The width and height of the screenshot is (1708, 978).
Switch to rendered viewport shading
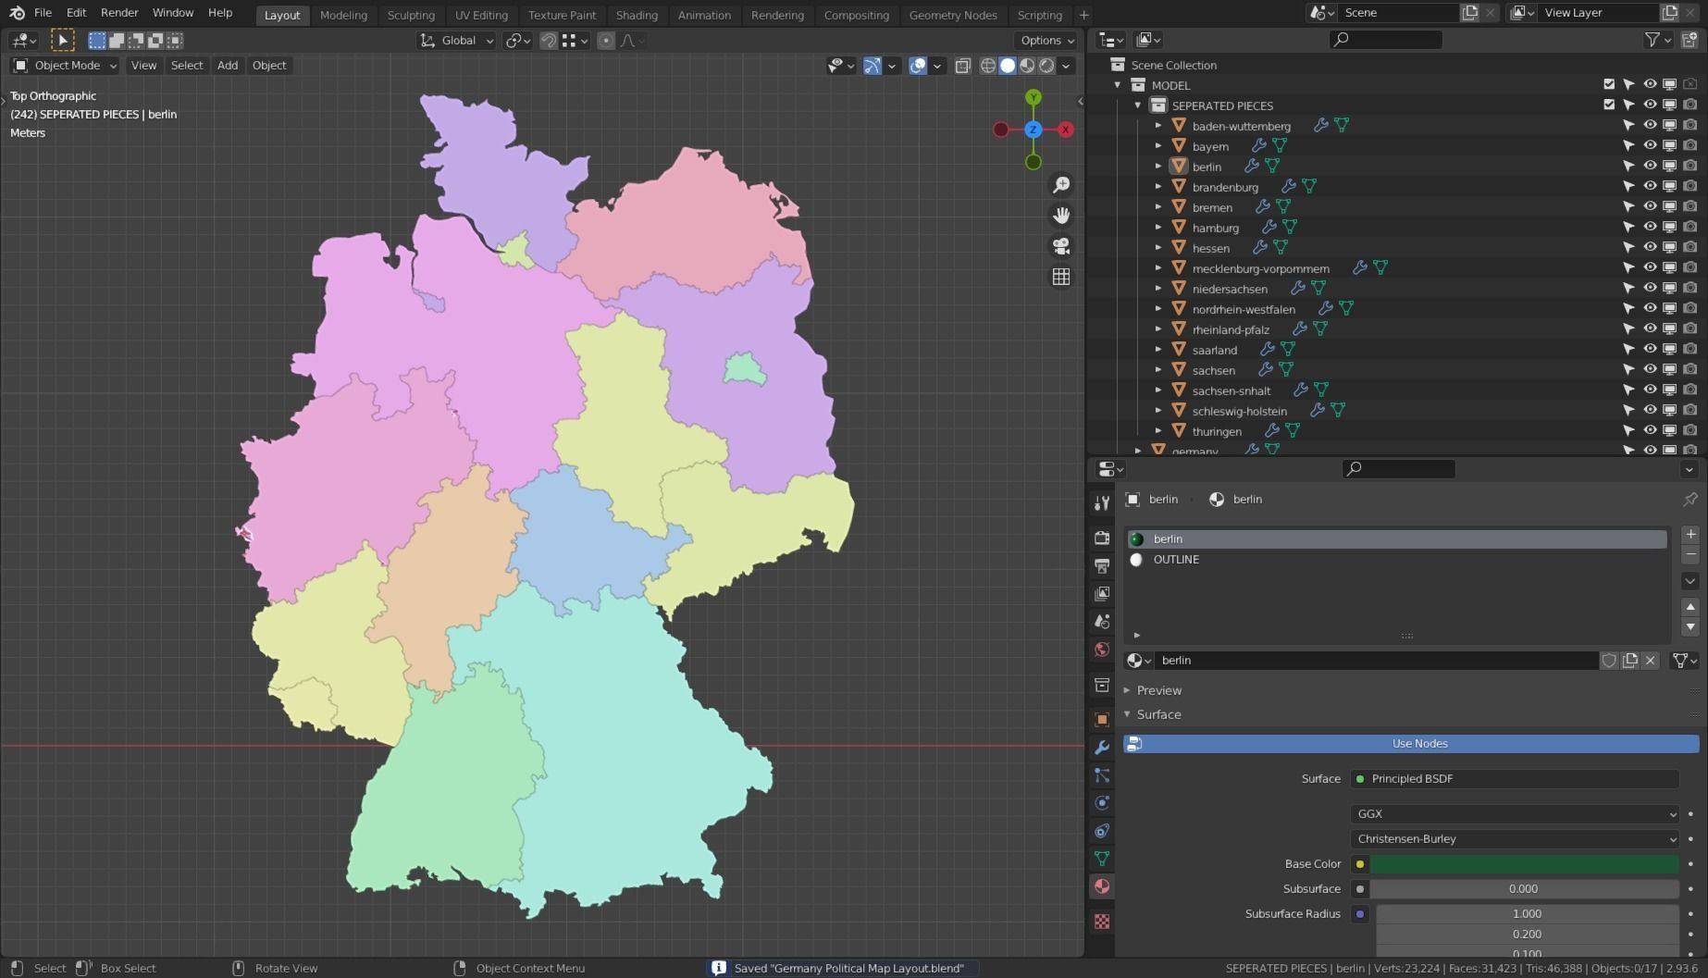tap(1046, 66)
